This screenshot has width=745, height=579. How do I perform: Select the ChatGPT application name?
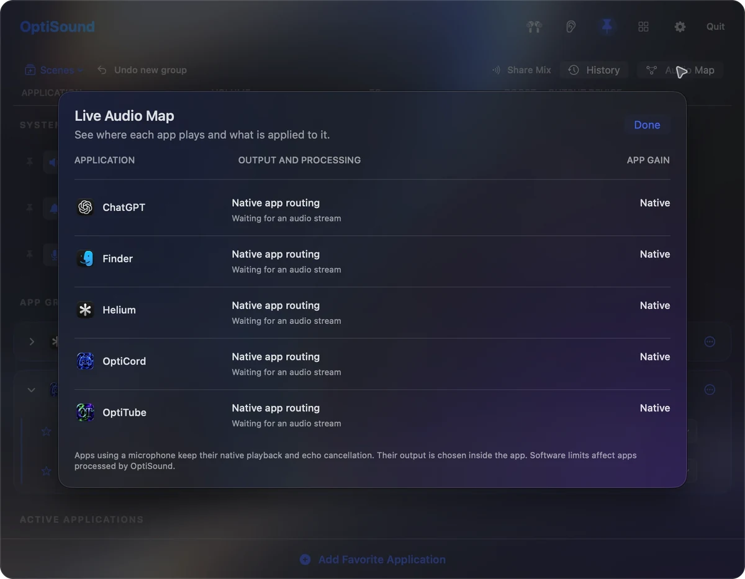124,207
